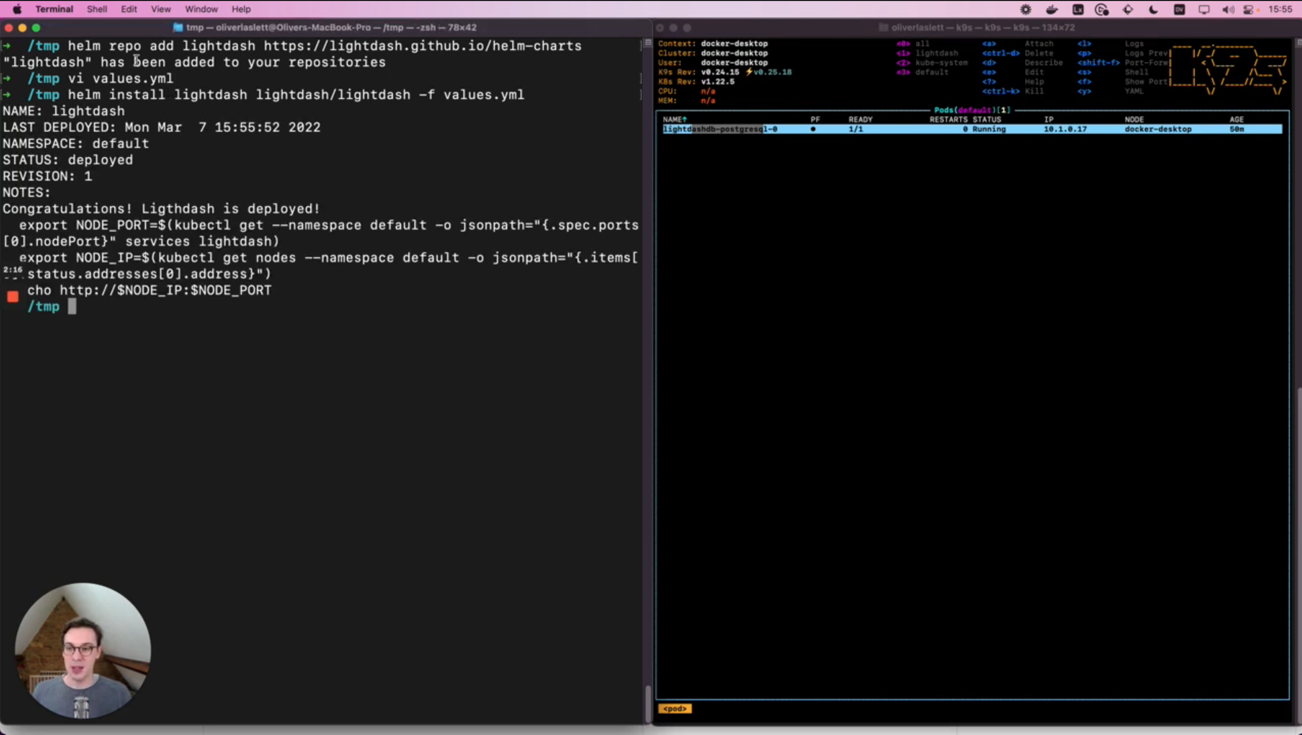Open Control Center toggles icon

pos(1249,9)
